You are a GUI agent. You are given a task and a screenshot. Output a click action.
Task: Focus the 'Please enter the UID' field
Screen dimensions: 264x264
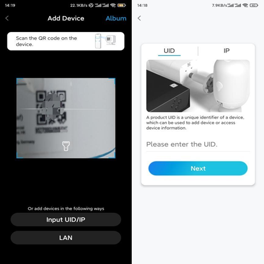coord(198,144)
